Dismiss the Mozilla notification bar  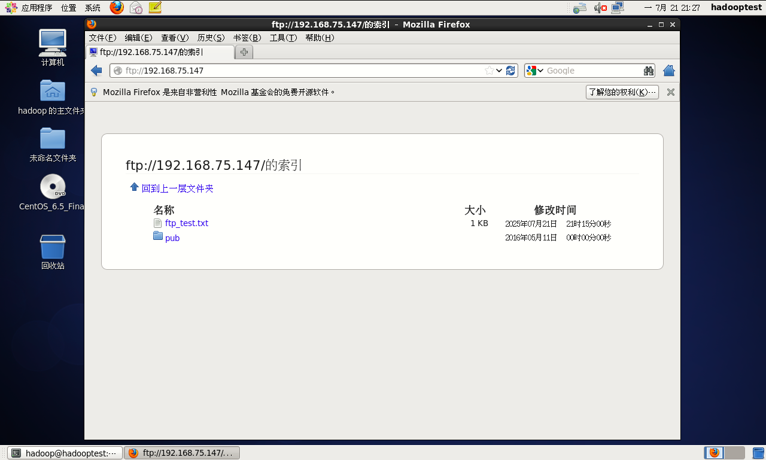(x=671, y=92)
